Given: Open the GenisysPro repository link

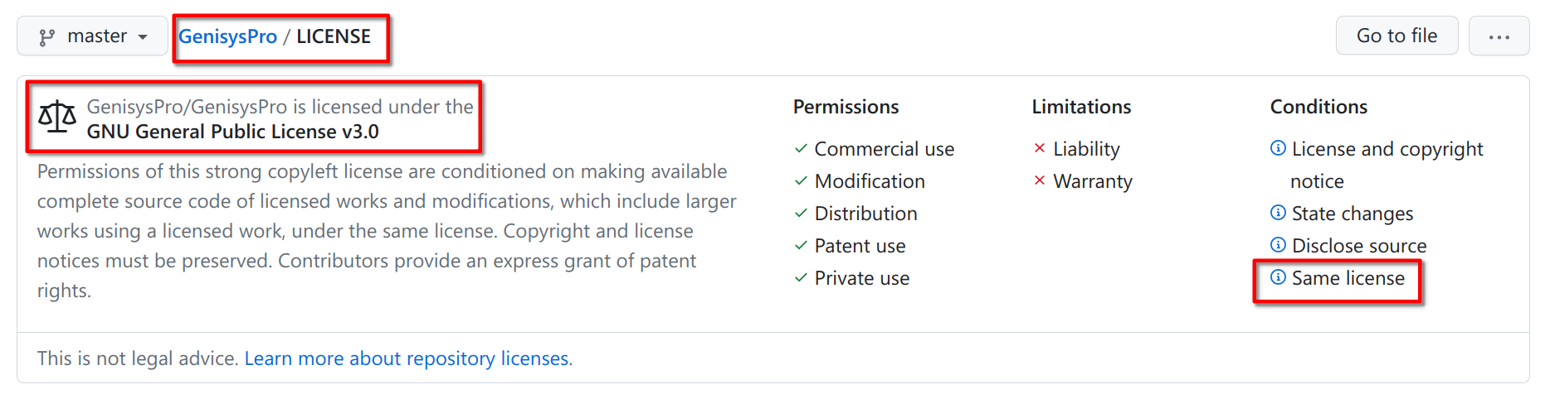Looking at the screenshot, I should [227, 36].
